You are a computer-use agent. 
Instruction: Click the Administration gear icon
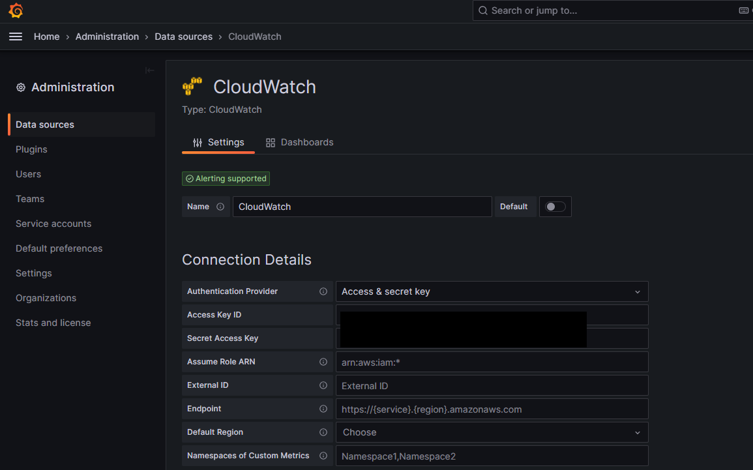[21, 87]
